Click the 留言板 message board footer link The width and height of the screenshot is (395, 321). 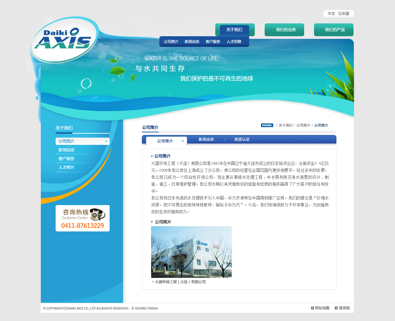(x=342, y=308)
